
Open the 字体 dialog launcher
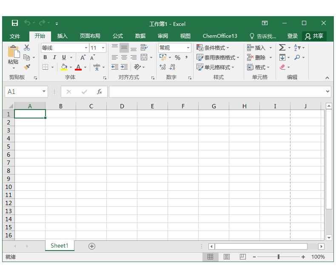coord(105,78)
